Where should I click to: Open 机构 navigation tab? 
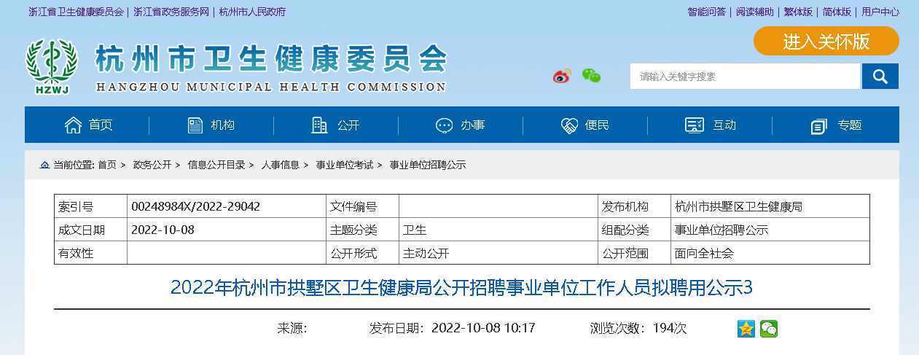pos(211,125)
